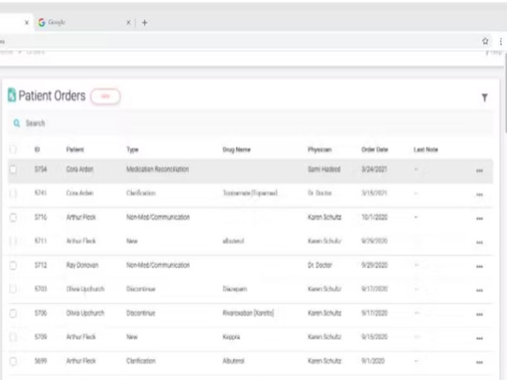507x380 pixels.
Task: Tick the select-all checkbox in table header
Action: [13, 149]
